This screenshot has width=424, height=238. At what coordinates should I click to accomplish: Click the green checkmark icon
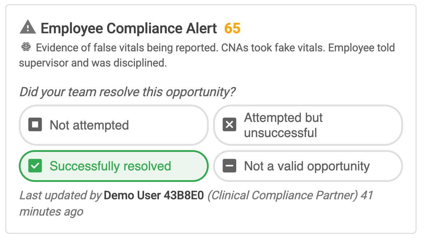coord(35,166)
